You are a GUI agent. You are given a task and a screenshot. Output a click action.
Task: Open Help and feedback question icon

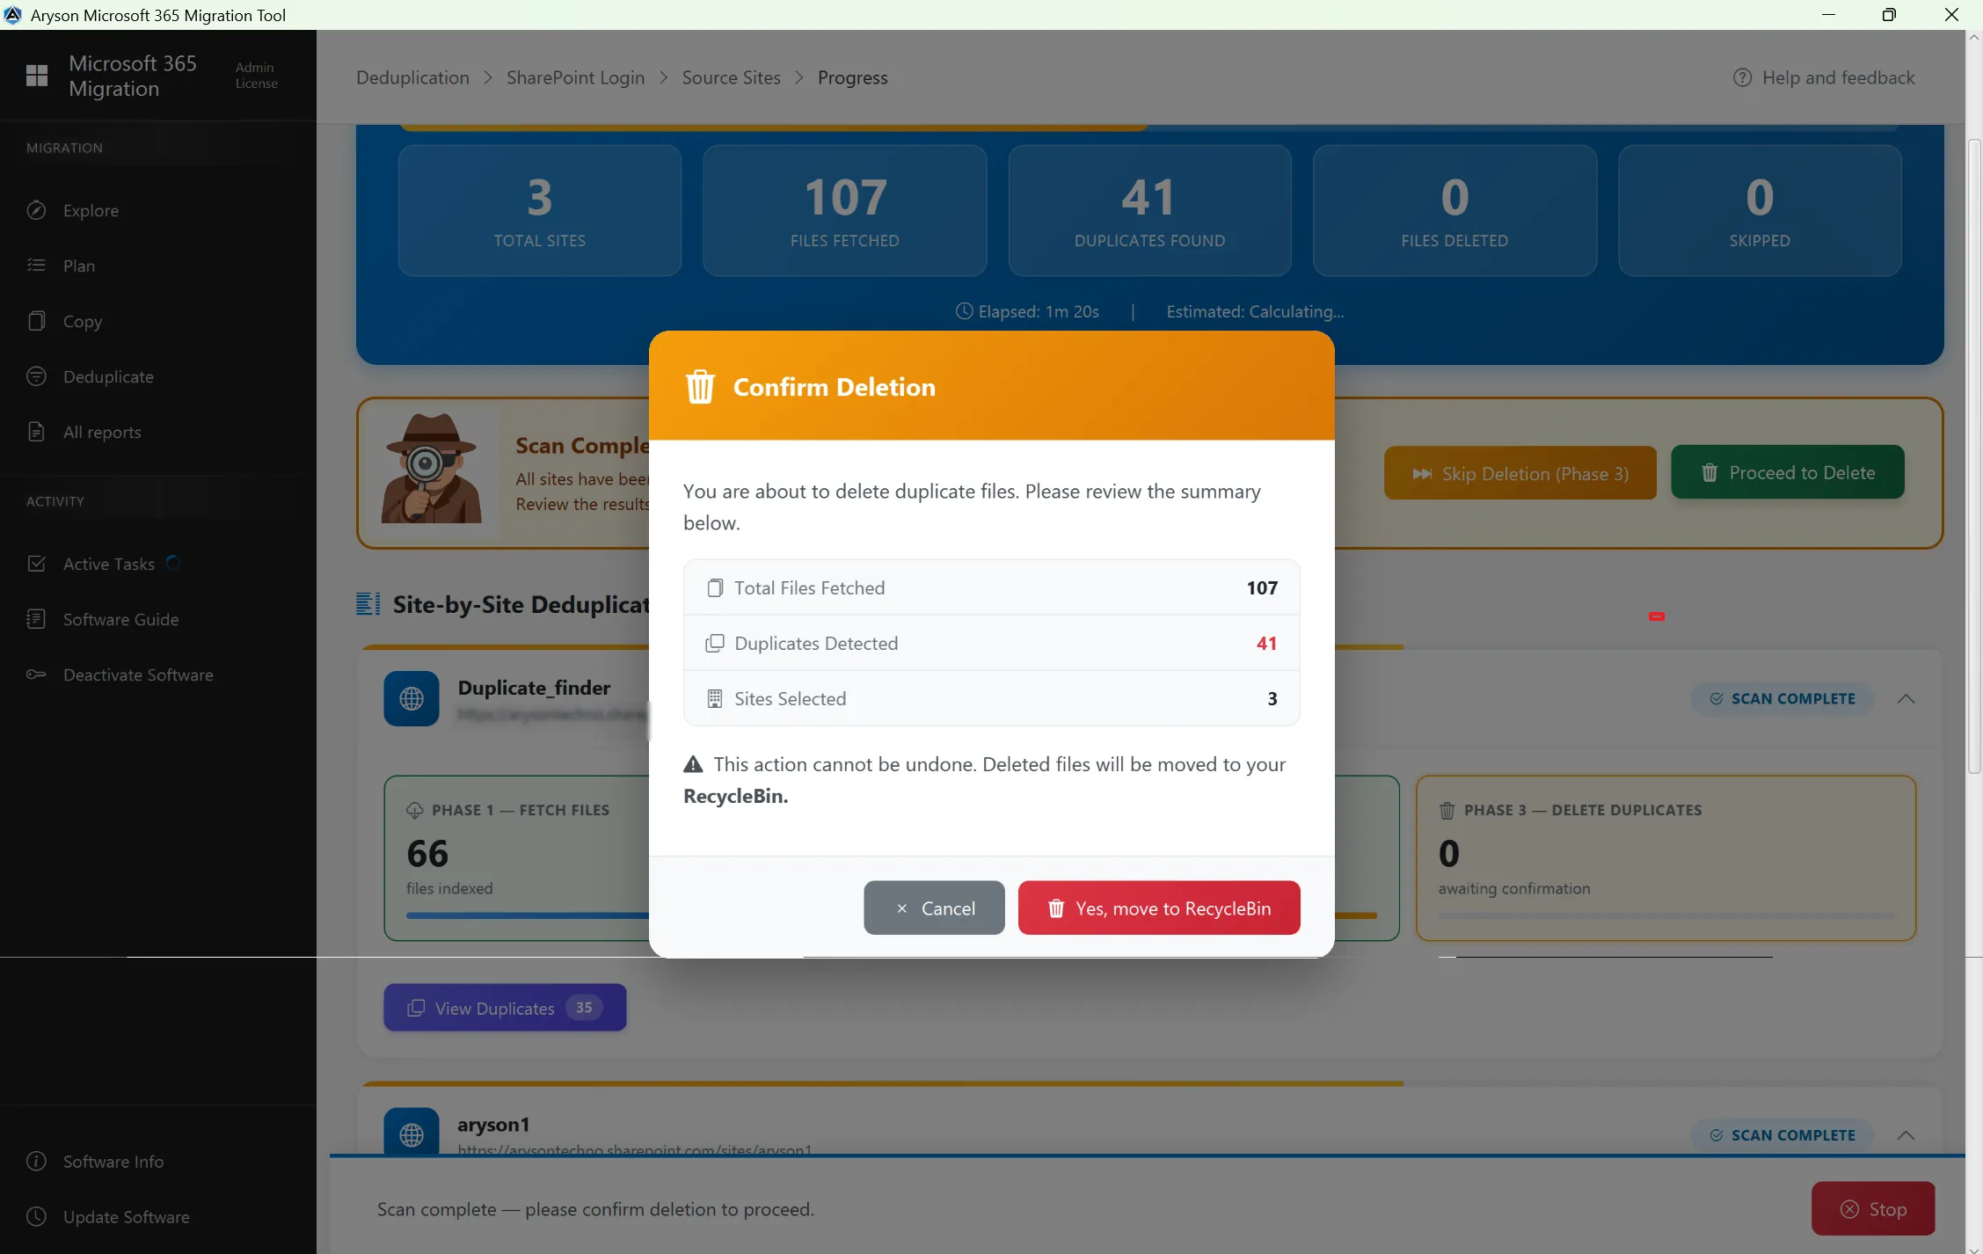click(x=1743, y=77)
